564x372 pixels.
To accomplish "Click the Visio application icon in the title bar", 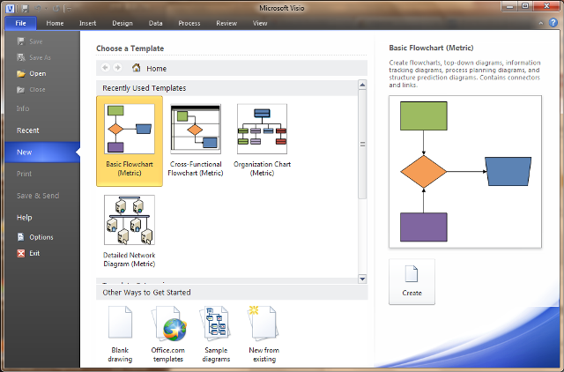I will [10, 8].
